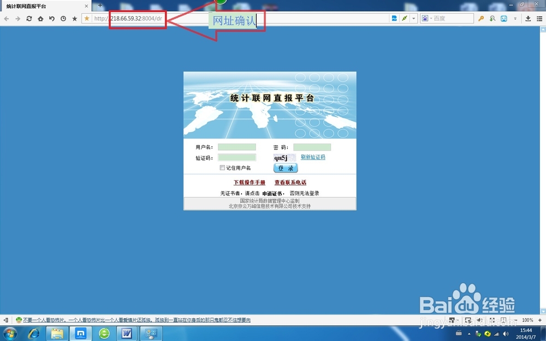The height and width of the screenshot is (341, 546).
Task: Open Control Panel icon on taskbar
Action: pyautogui.click(x=151, y=334)
